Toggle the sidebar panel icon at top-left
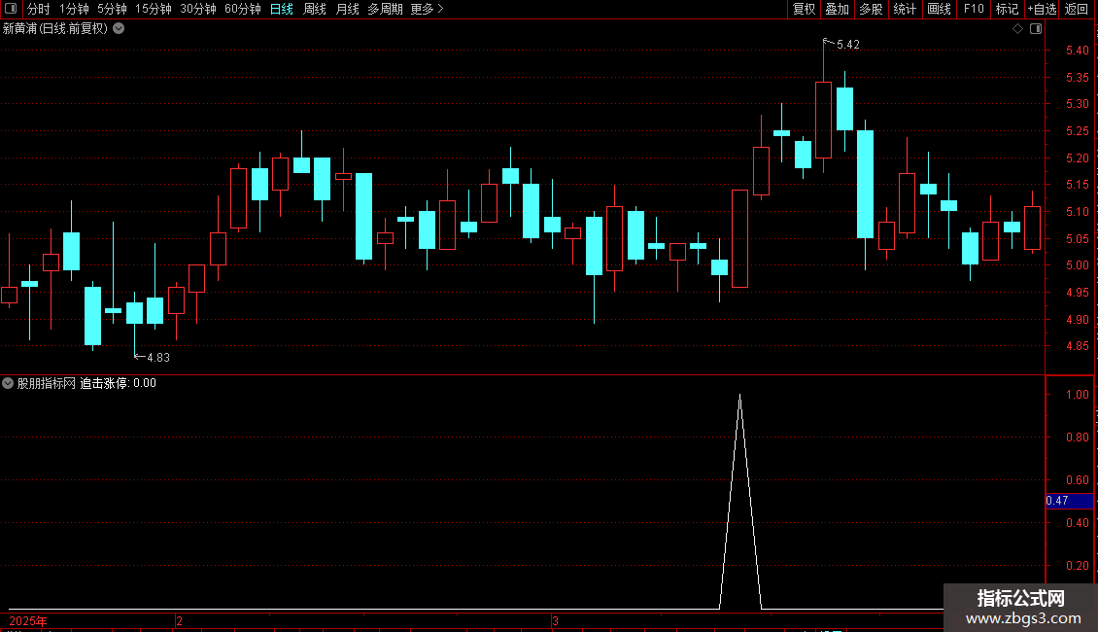The image size is (1098, 632). (11, 9)
